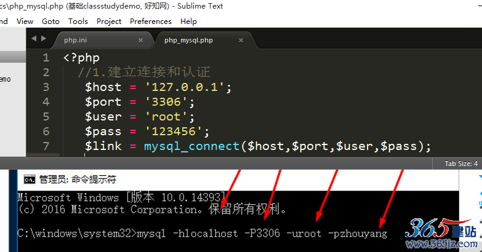
Task: Click the mysql command line in prompt
Action: [203, 234]
